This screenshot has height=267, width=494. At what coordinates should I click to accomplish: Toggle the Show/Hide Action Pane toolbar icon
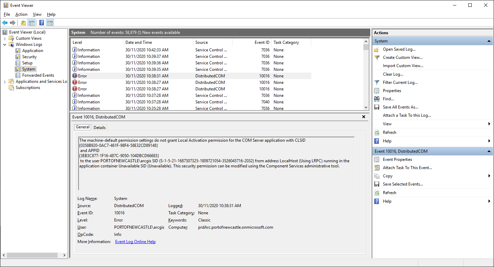[x=50, y=23]
